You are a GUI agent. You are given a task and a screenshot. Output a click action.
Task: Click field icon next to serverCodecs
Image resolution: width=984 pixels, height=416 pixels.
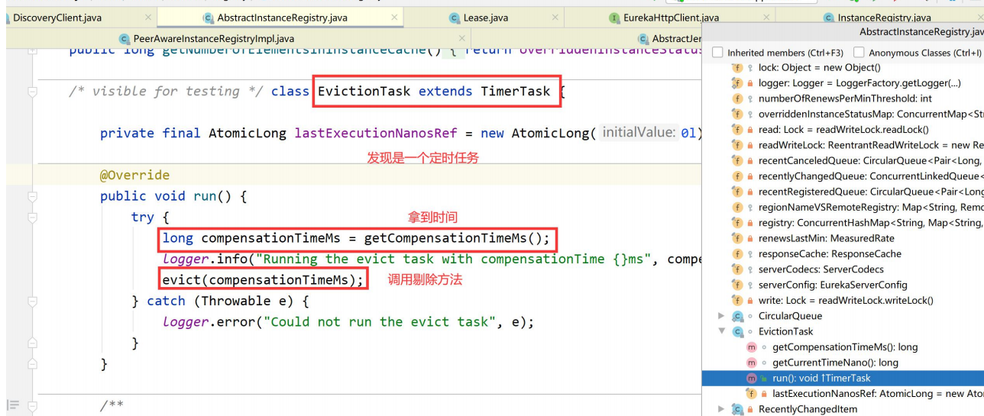click(737, 269)
